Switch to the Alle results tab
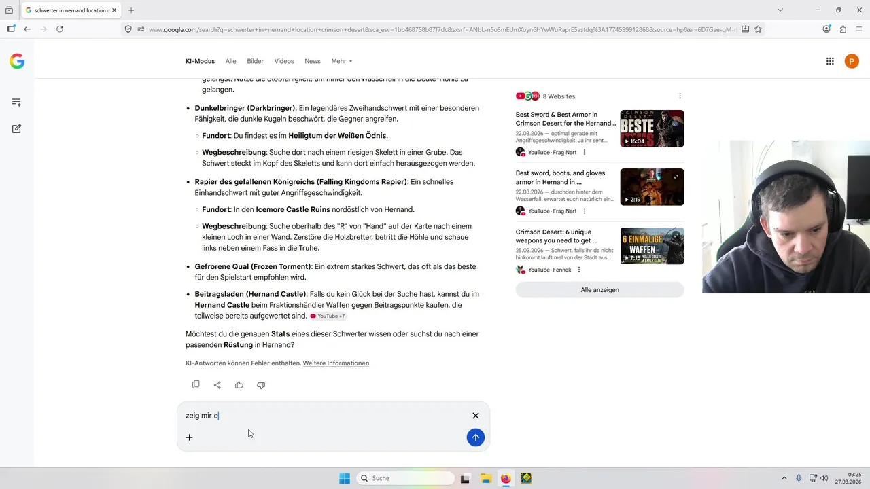 [x=231, y=61]
